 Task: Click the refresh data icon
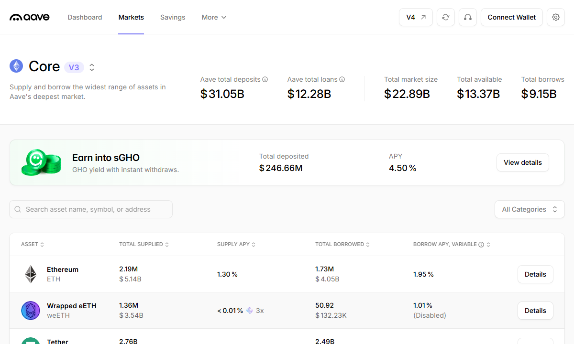point(446,17)
